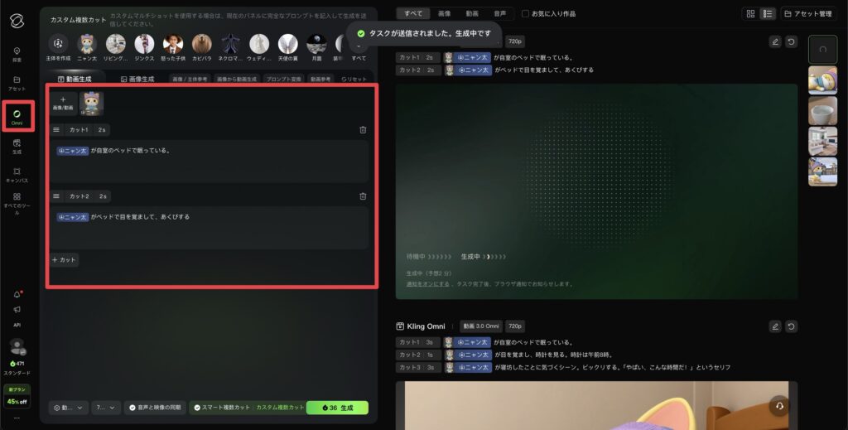Switch to the 画像生成 tab
The image size is (848, 430).
tap(137, 79)
